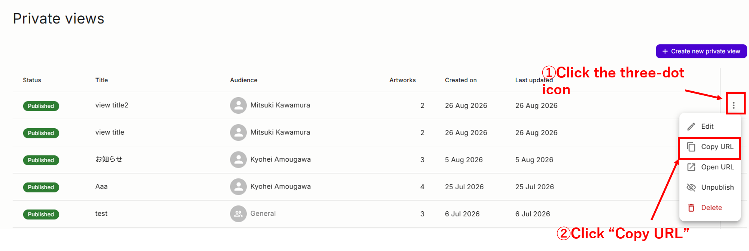
Task: Open the view title2 row title
Action: tap(112, 105)
